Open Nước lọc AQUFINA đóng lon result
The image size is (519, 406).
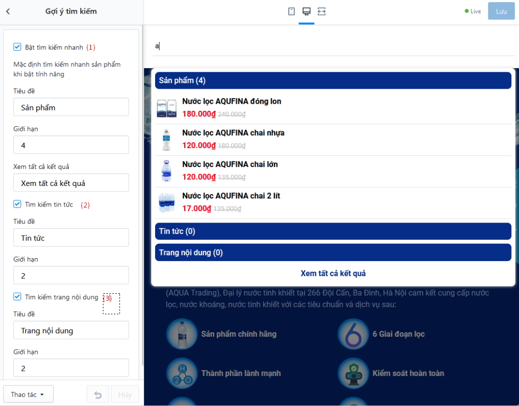[x=333, y=108]
